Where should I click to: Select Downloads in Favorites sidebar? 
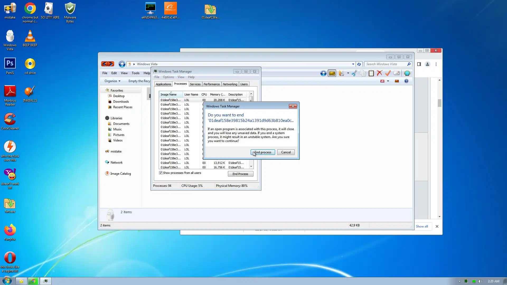click(x=121, y=102)
